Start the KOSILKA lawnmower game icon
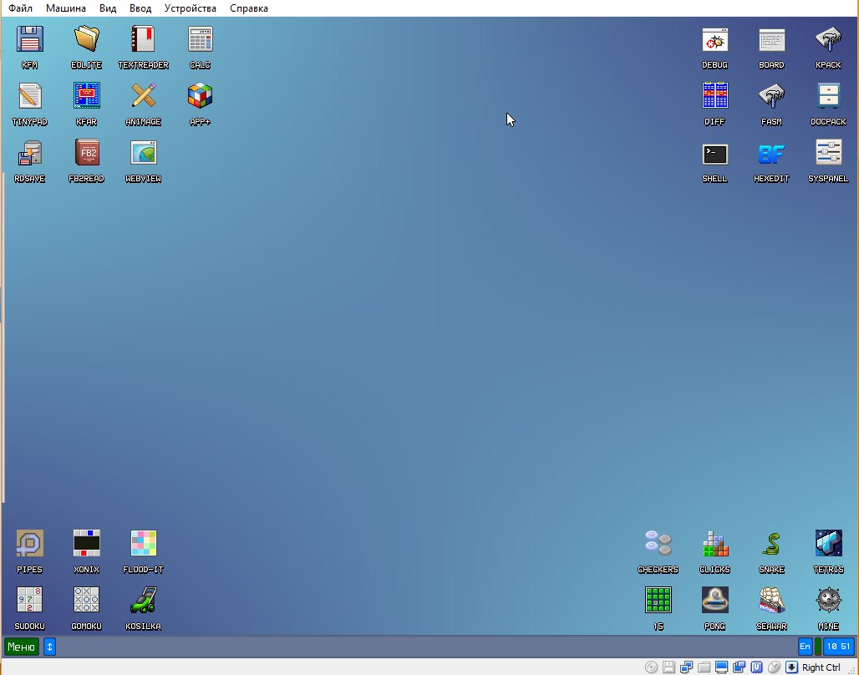The height and width of the screenshot is (675, 859). point(144,601)
